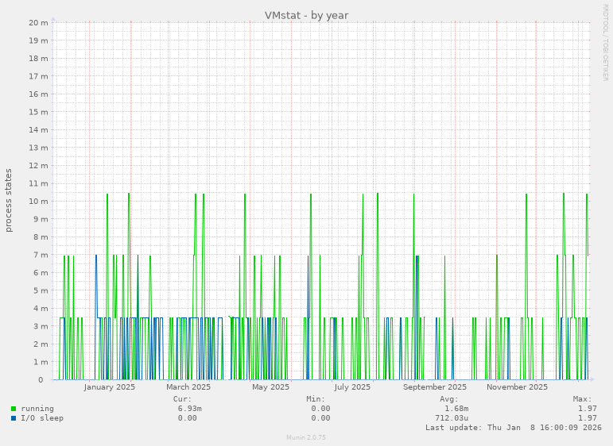This screenshot has width=613, height=446.
Task: Click the VMstat - by year title
Action: pyautogui.click(x=306, y=15)
